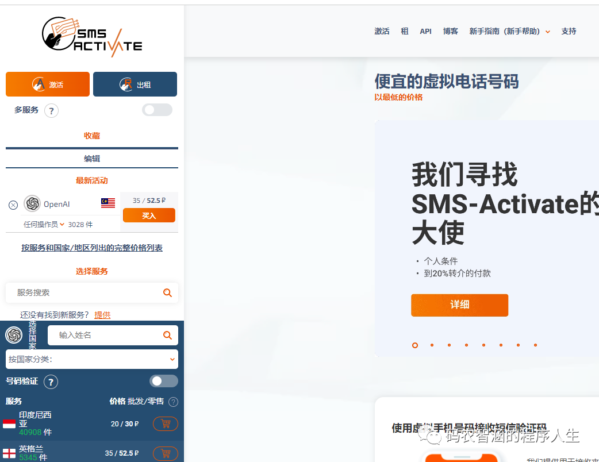Add England number to cart
This screenshot has height=462, width=599.
(166, 453)
